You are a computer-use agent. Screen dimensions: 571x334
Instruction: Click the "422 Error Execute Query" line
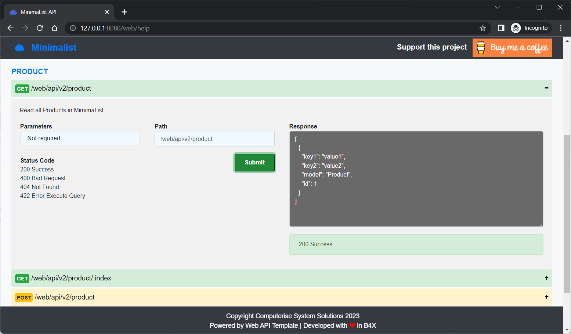pos(53,196)
